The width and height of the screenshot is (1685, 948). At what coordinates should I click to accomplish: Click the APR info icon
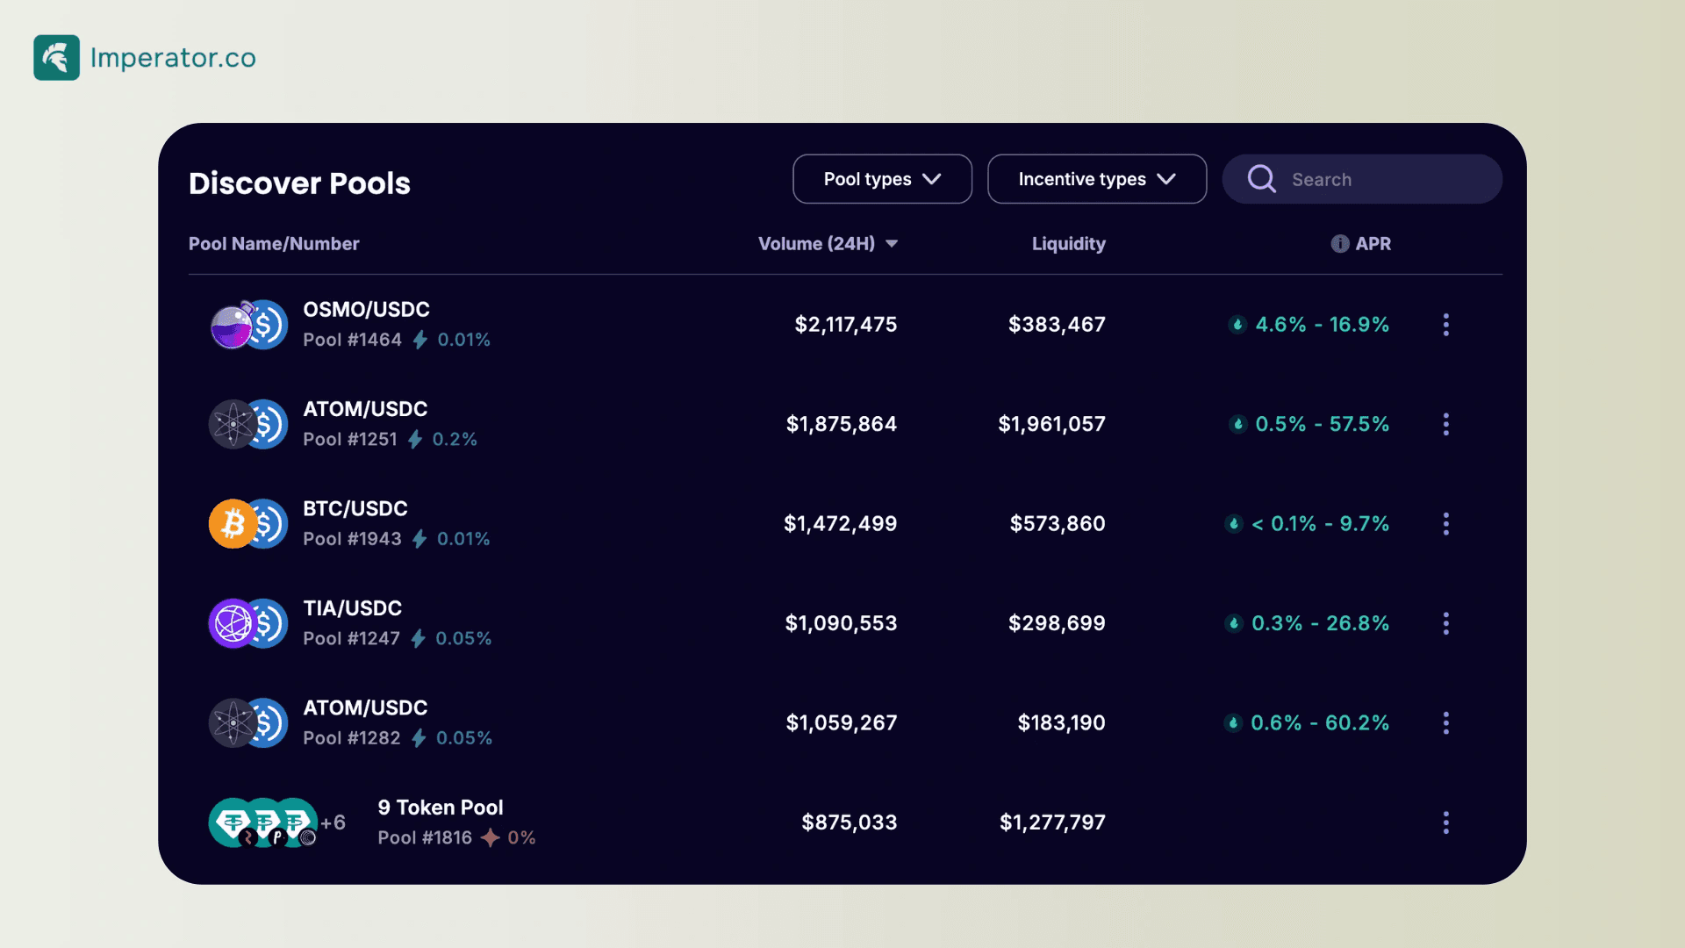[x=1339, y=244]
